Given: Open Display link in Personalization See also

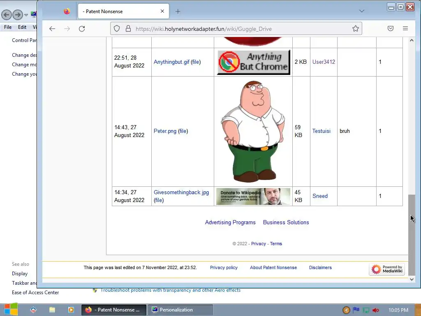Looking at the screenshot, I should 20,274.
